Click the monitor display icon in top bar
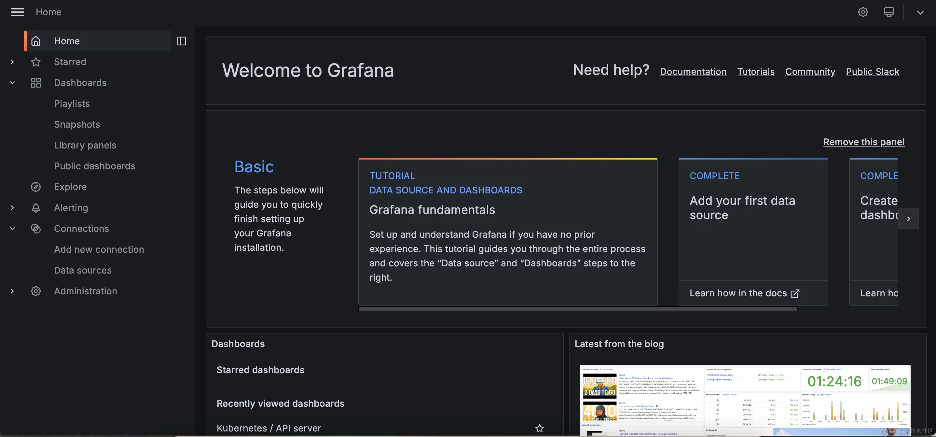The image size is (936, 437). point(889,12)
